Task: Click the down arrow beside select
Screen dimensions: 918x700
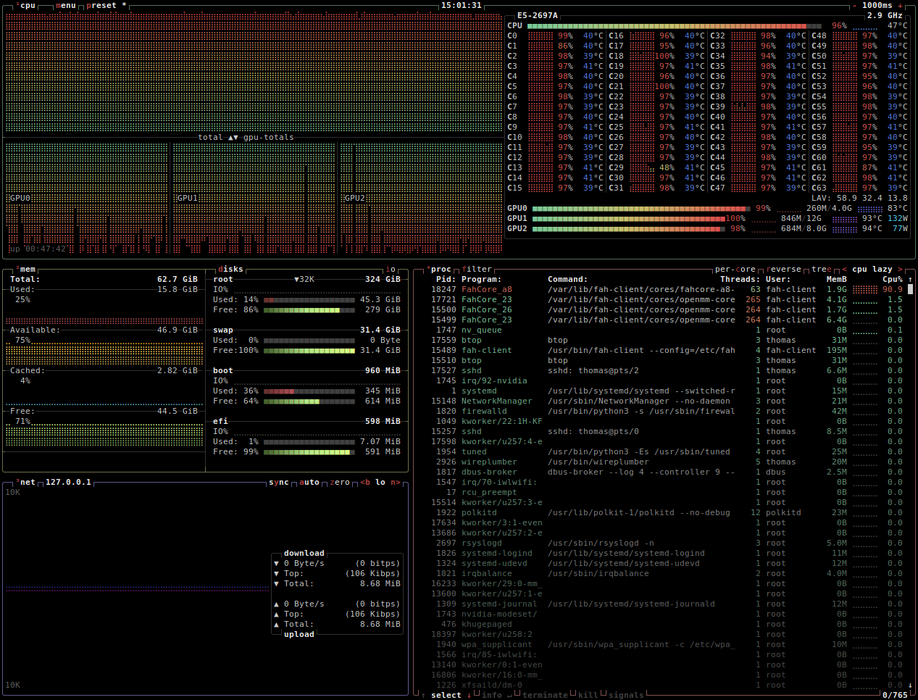Action: (469, 696)
